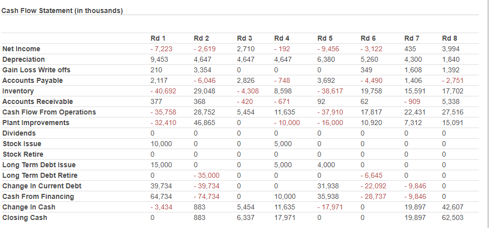489x228 pixels.
Task: Click the 'Long Term Debt Retire' row label
Action: (x=40, y=175)
